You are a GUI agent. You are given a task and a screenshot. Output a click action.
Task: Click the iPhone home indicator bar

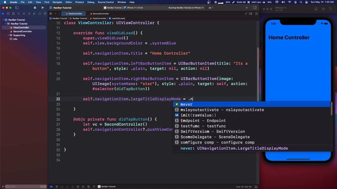tap(298, 159)
